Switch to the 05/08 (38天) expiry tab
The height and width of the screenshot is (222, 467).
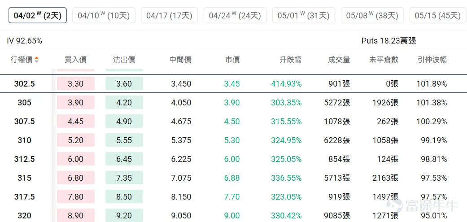click(x=372, y=15)
